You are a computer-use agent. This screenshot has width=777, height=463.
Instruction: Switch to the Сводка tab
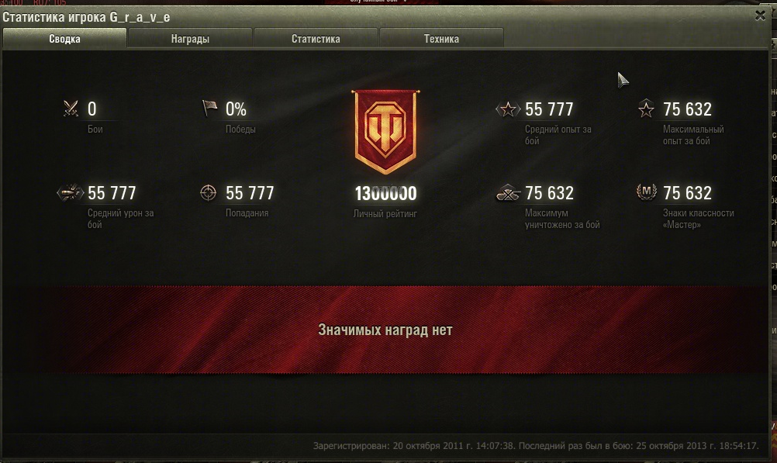click(64, 38)
